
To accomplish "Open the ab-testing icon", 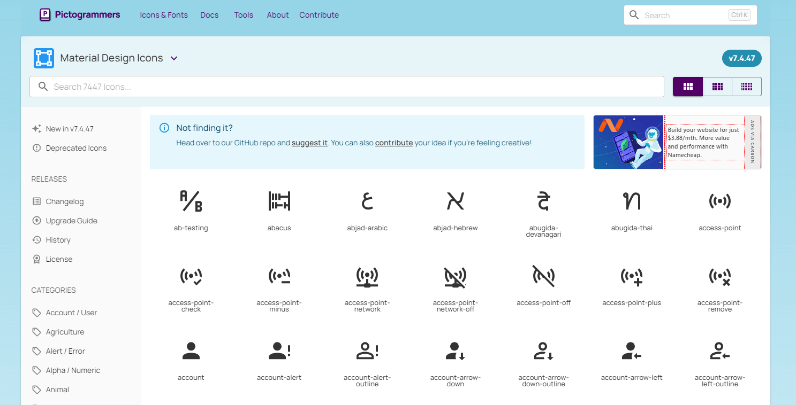I will tap(191, 201).
